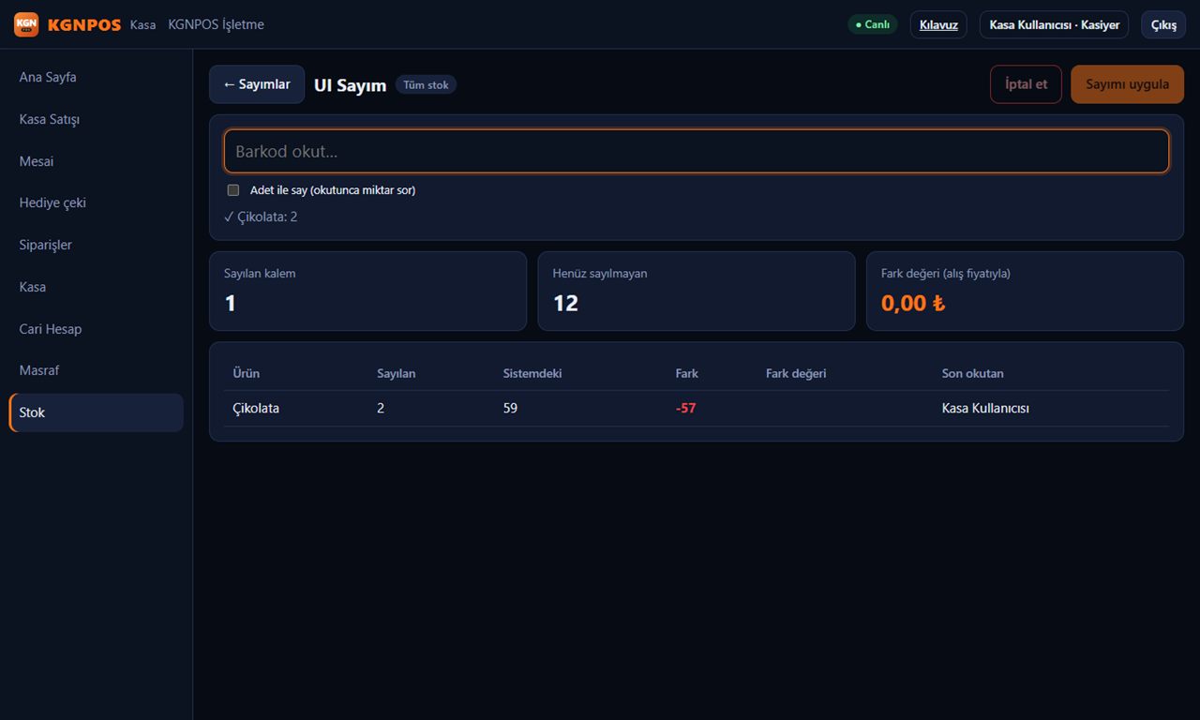The height and width of the screenshot is (720, 1200).
Task: Click the 'Tüm stok' tag badge
Action: (x=426, y=85)
